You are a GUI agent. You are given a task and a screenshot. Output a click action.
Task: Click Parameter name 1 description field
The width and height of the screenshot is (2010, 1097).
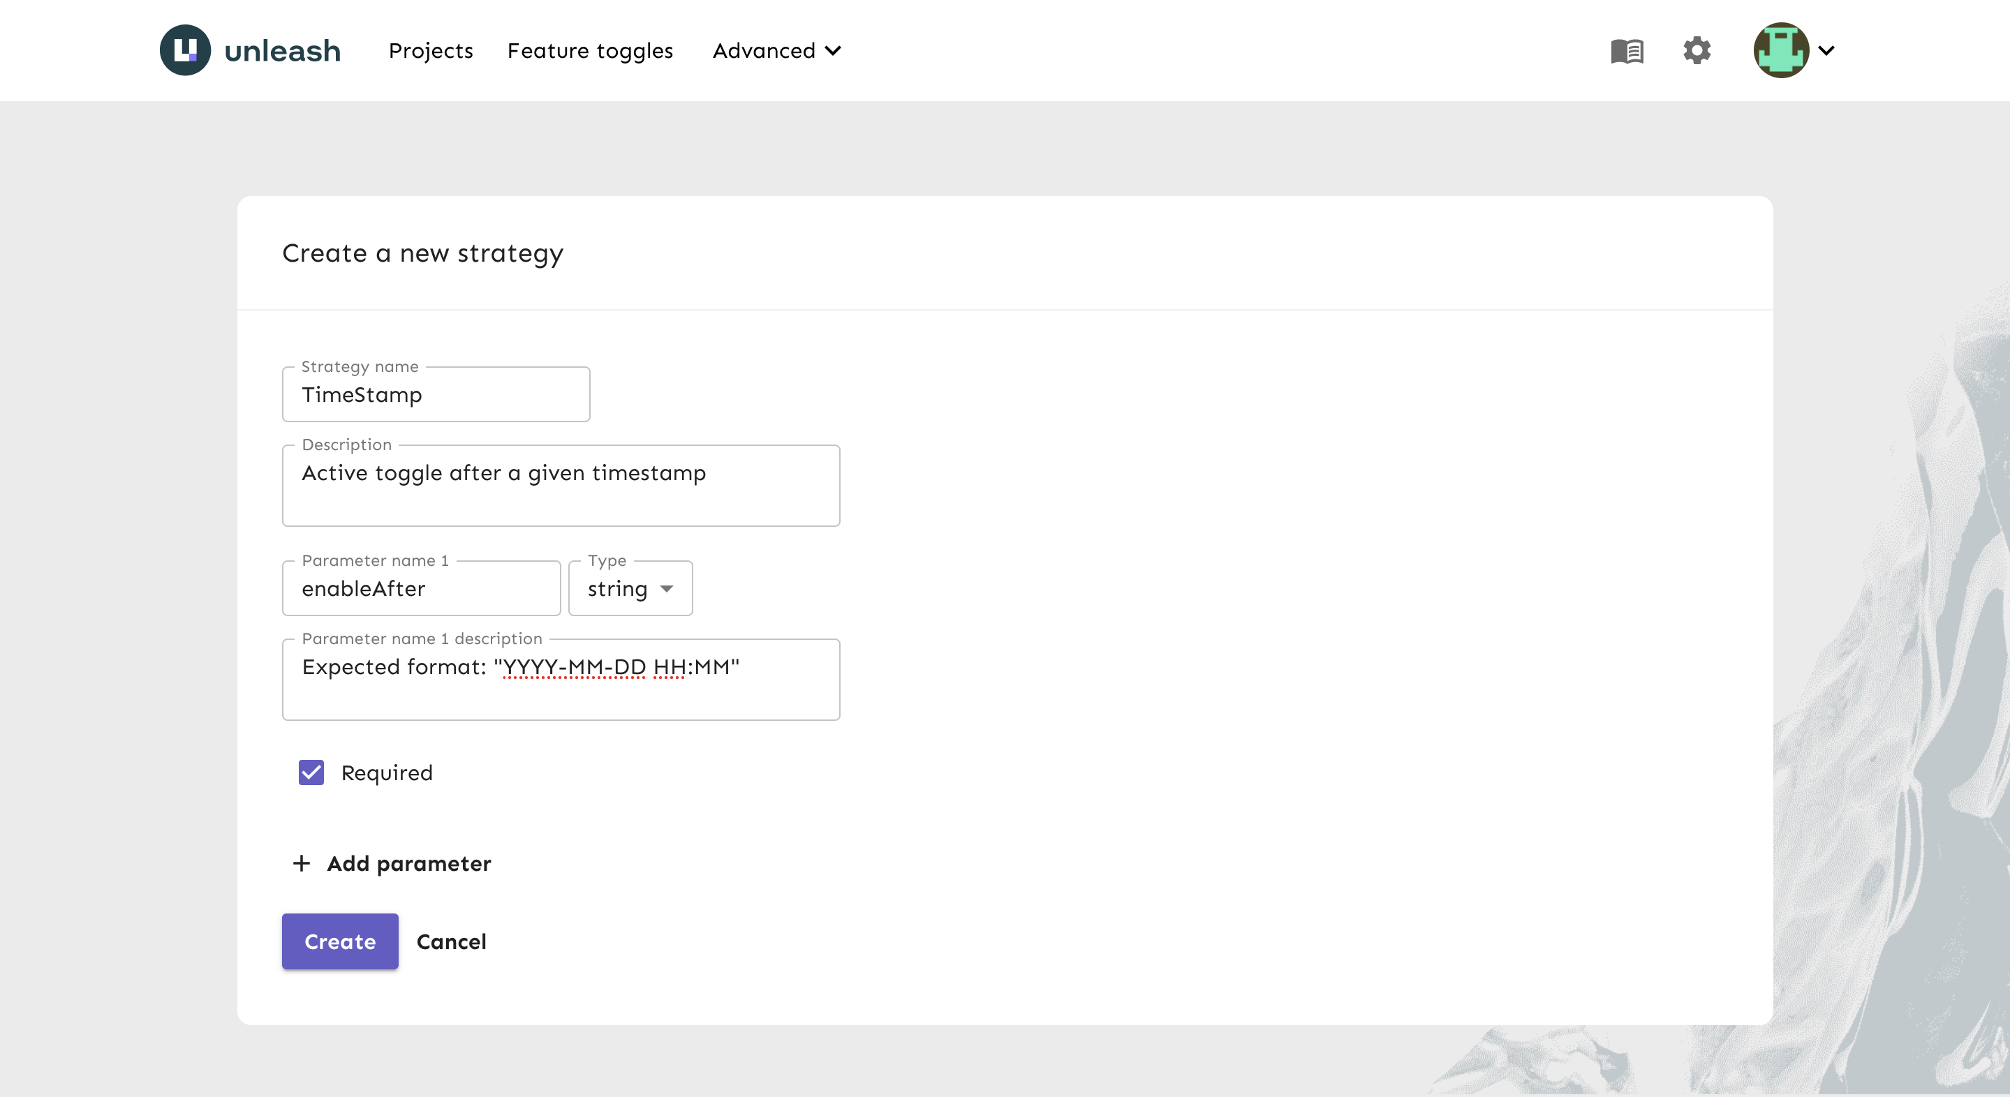560,680
